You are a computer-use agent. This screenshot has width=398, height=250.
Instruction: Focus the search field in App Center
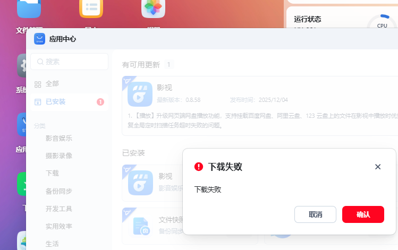(x=69, y=62)
